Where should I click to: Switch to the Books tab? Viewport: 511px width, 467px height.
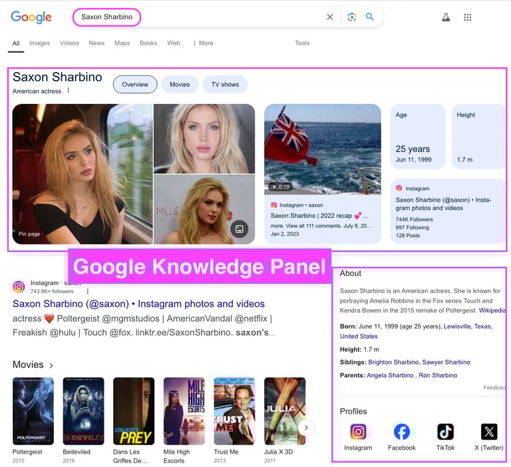(x=148, y=43)
